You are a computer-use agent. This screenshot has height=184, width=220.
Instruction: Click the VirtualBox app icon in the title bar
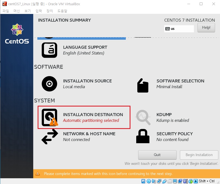click(x=5, y=4)
